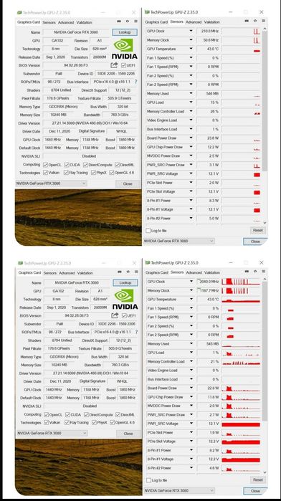Open the GPU Clock sensor dropdown in upper Sensors window
281x501 pixels.
click(x=191, y=31)
